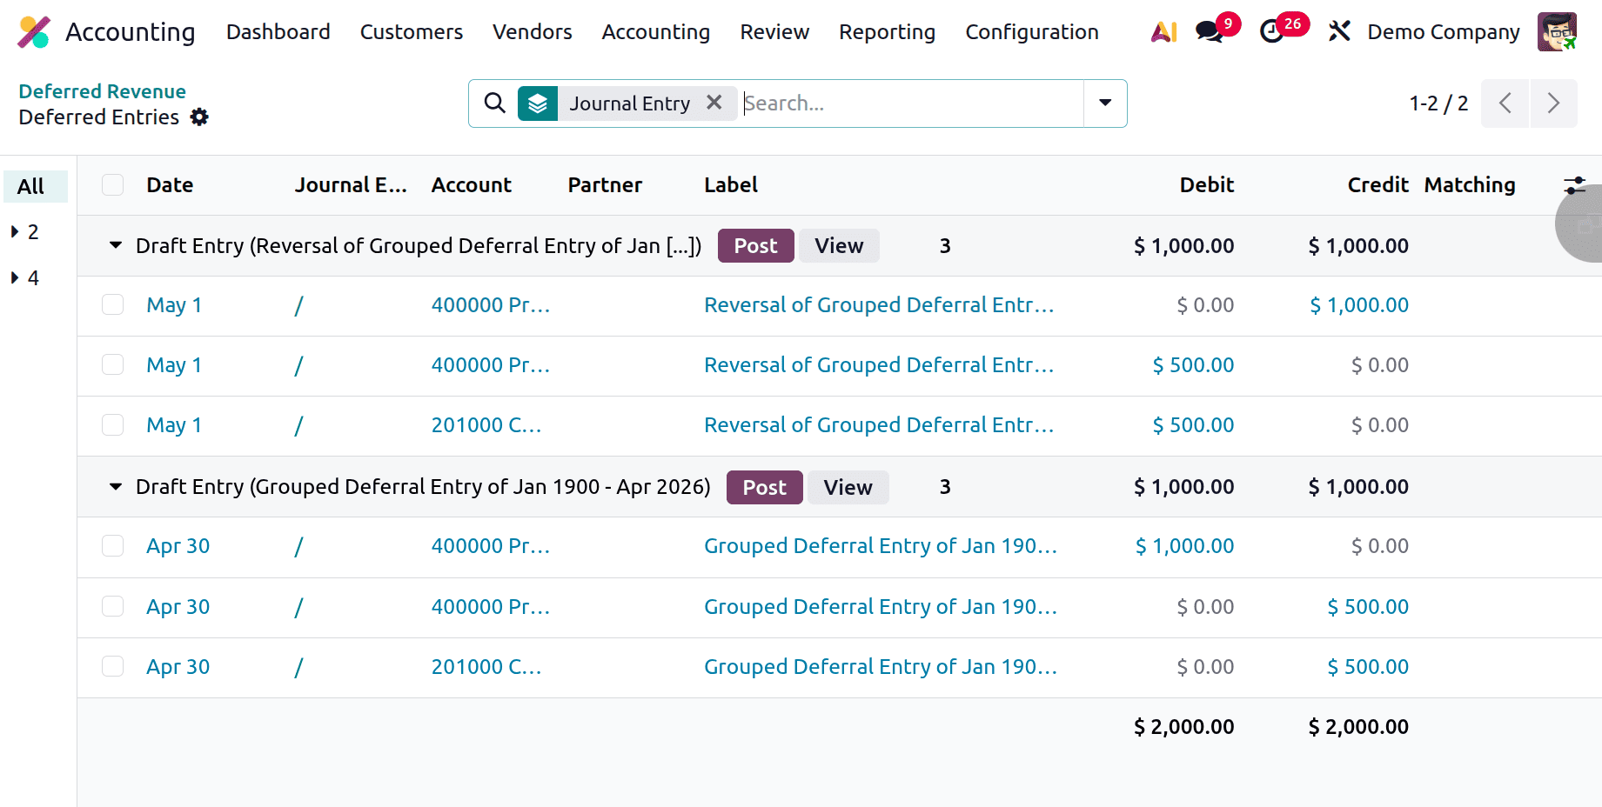Check the first May 1 row checkbox

point(112,304)
